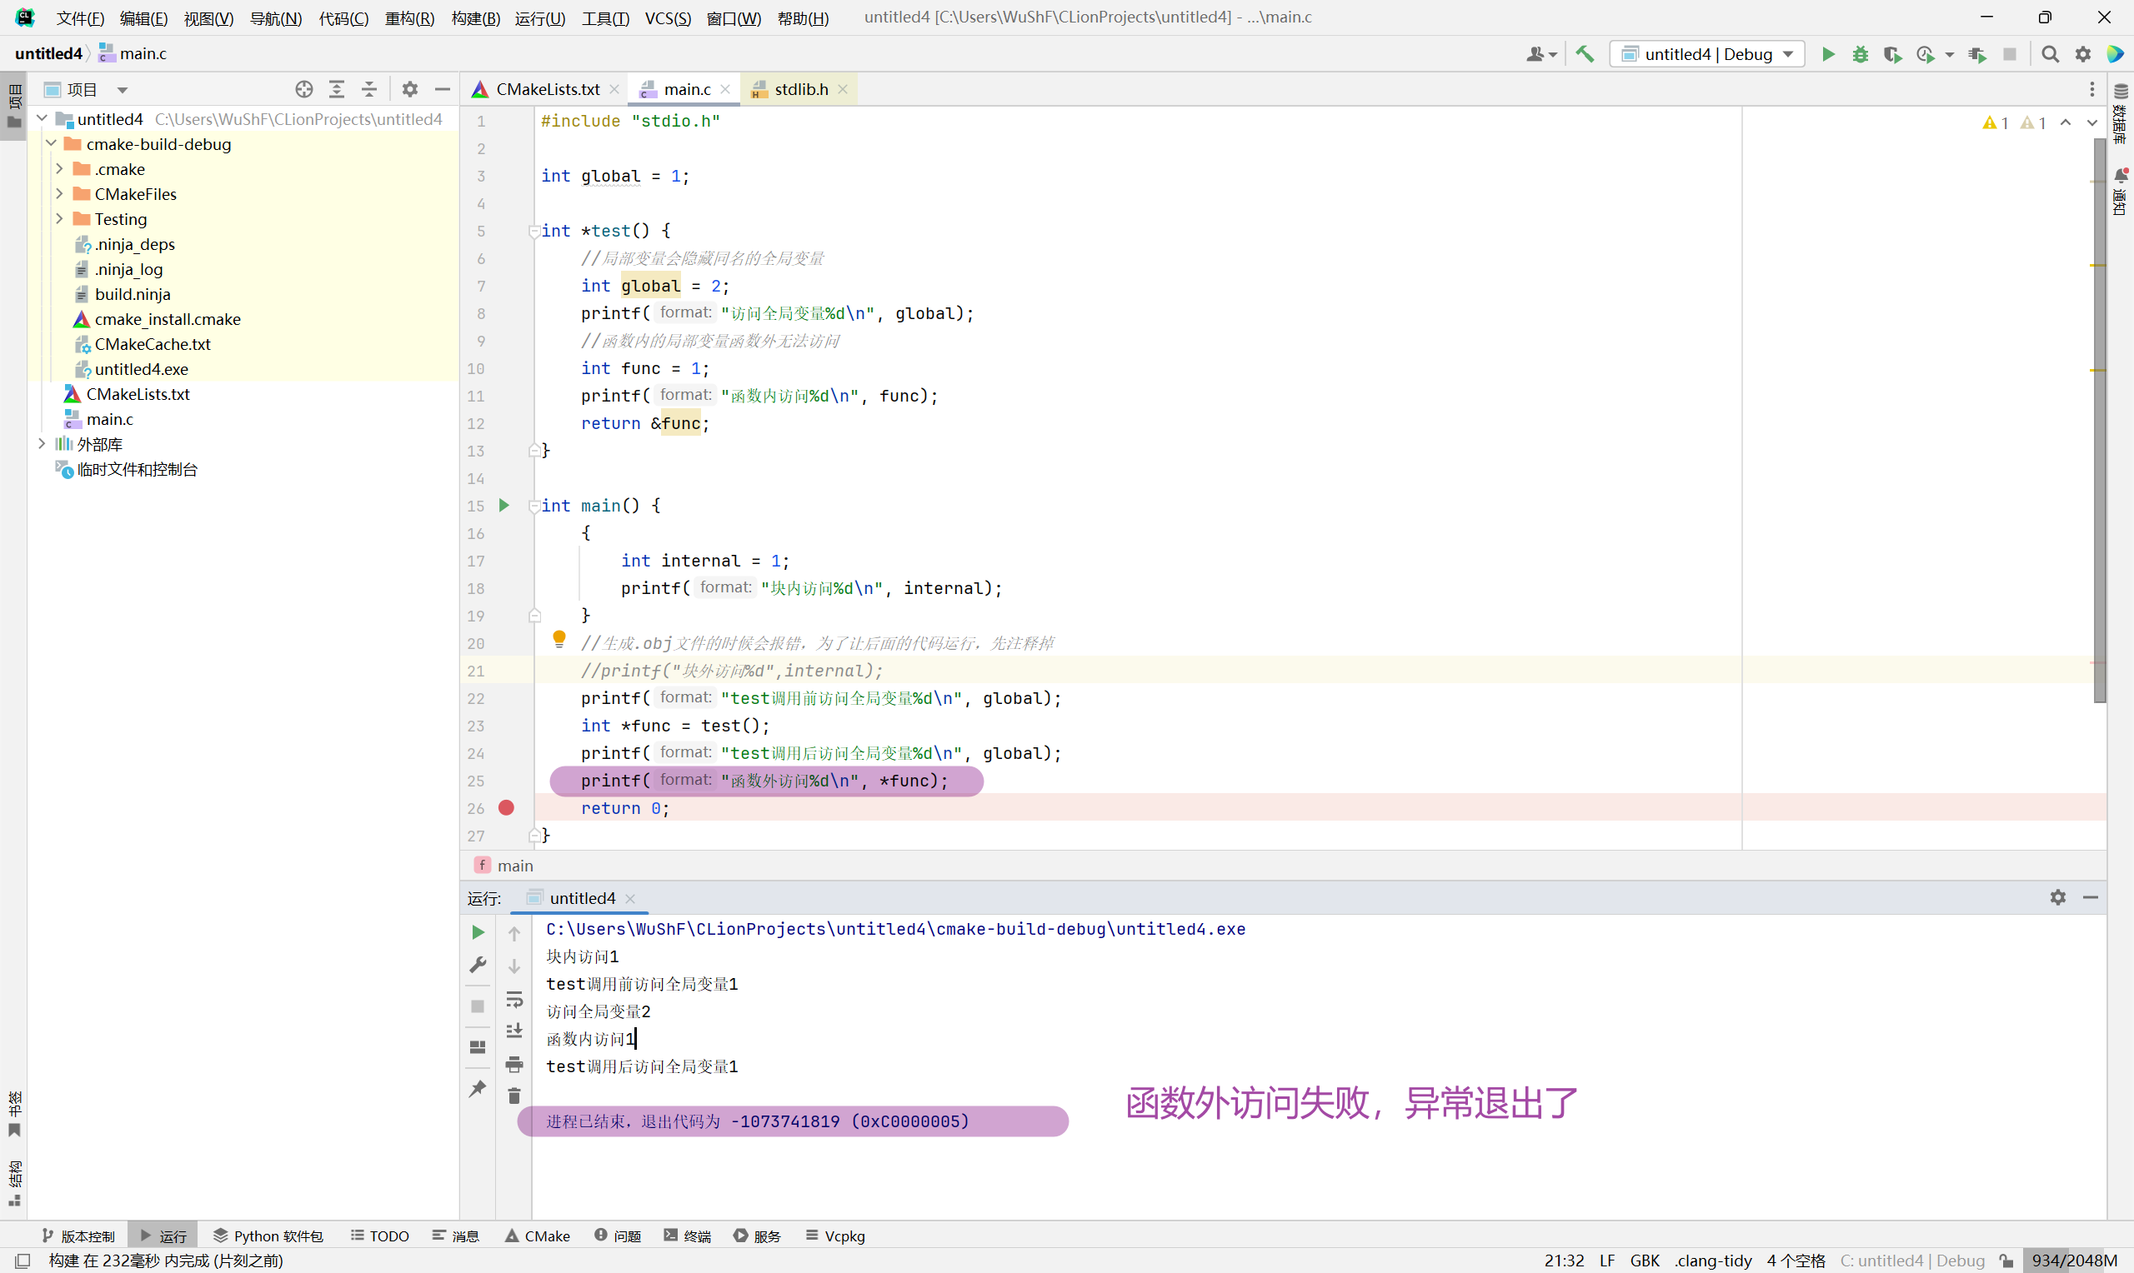The width and height of the screenshot is (2134, 1273).
Task: Open the profiler run icon
Action: [1926, 54]
